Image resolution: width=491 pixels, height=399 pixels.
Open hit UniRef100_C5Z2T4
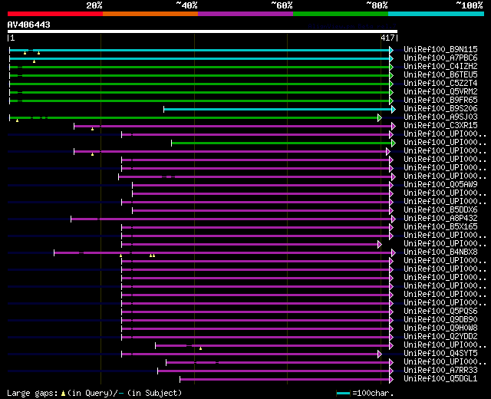click(x=440, y=84)
